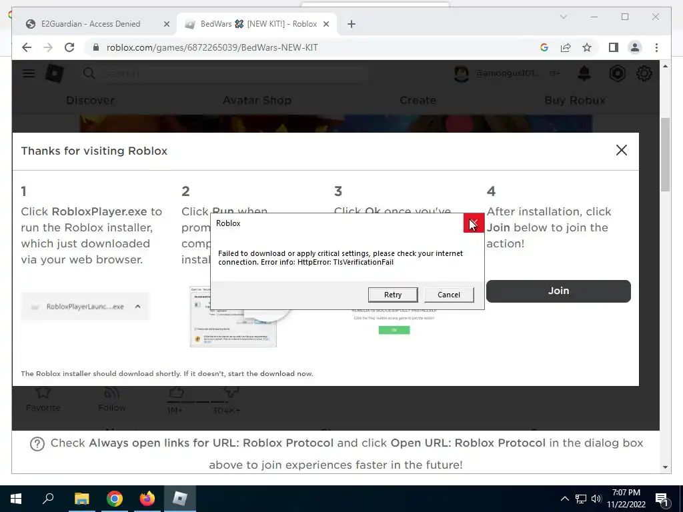Open the volume tray icon
Viewport: 683px width, 512px height.
tap(597, 499)
